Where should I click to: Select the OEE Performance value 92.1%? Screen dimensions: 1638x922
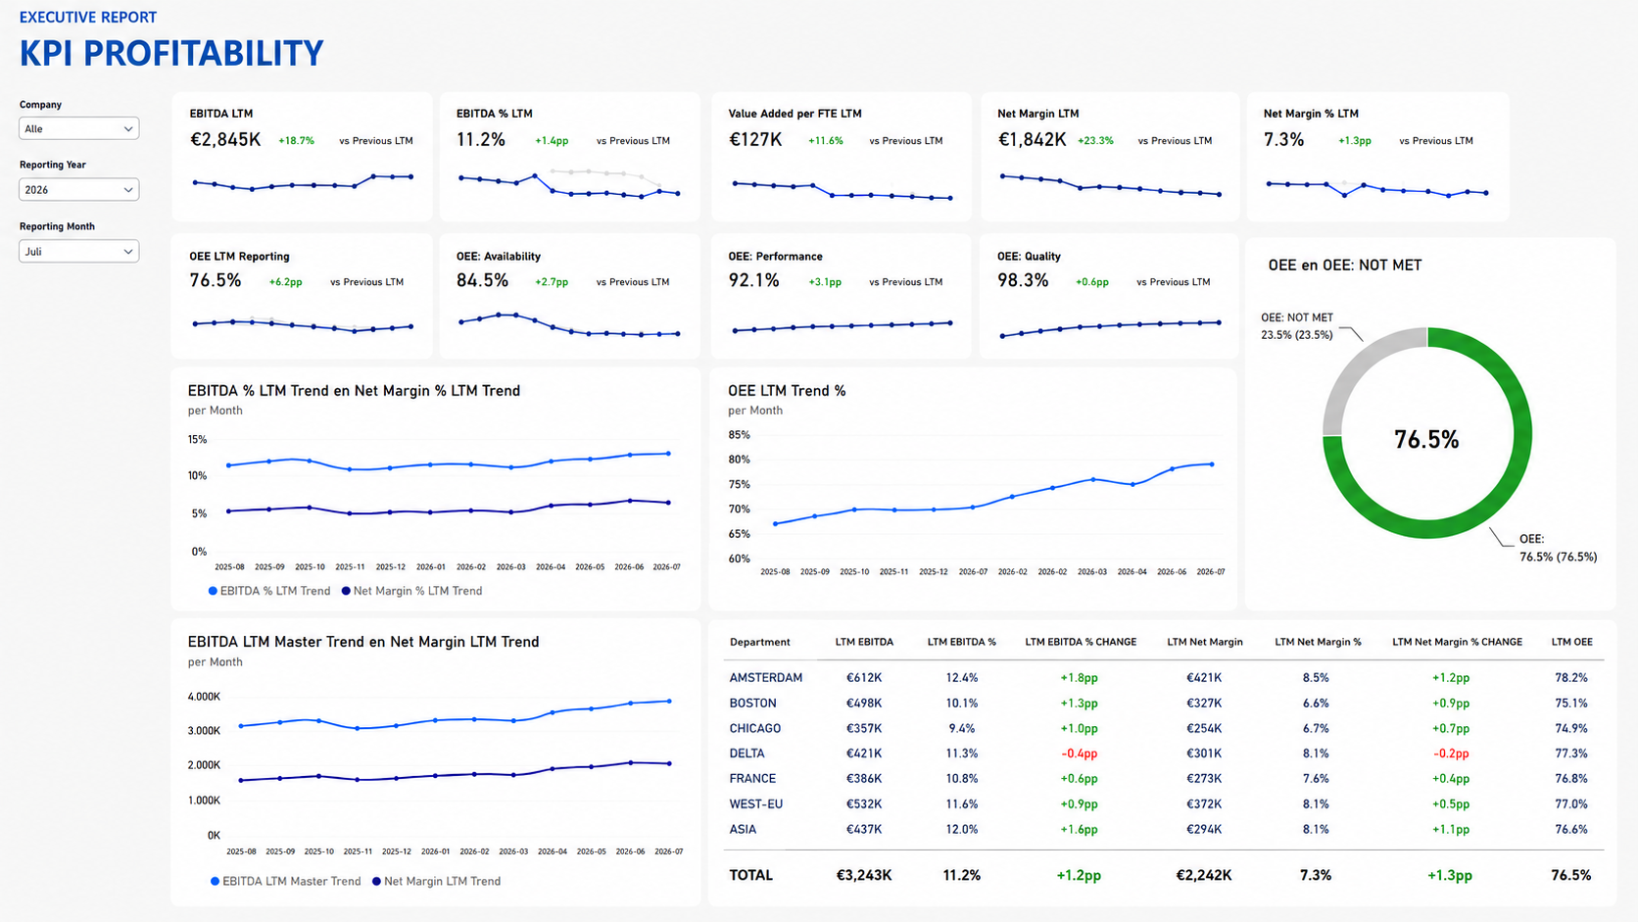[753, 281]
